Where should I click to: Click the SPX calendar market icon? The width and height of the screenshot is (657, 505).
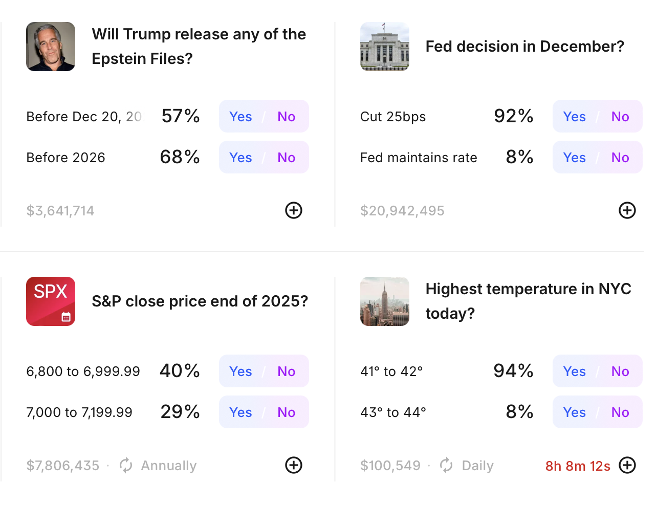click(x=50, y=301)
